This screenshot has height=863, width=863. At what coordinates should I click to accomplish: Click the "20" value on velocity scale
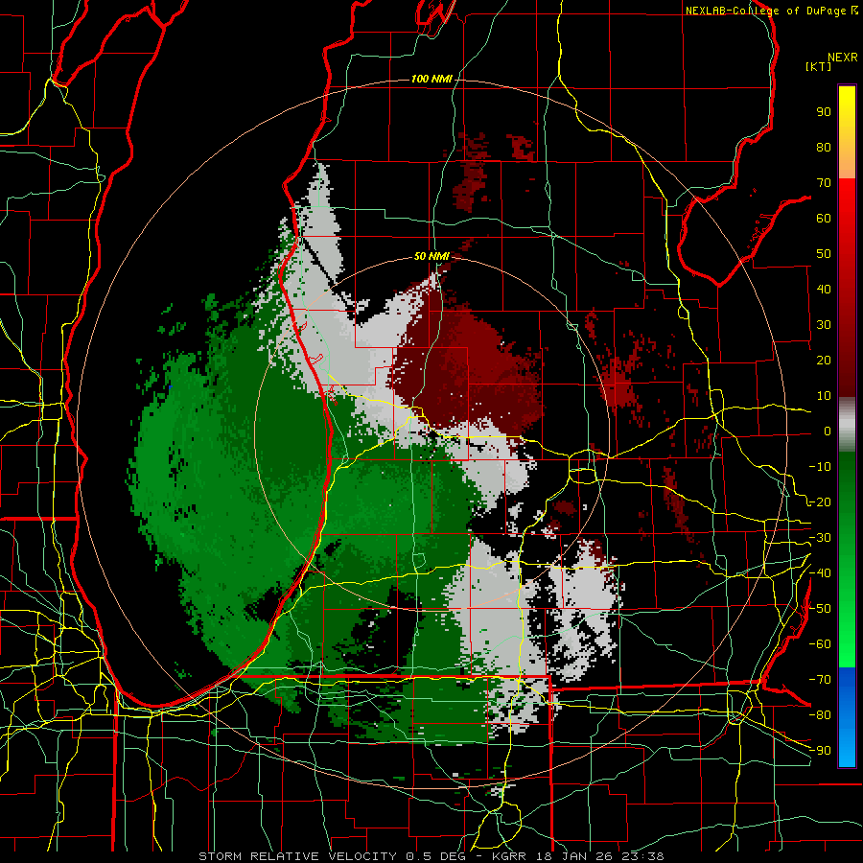pyautogui.click(x=824, y=361)
